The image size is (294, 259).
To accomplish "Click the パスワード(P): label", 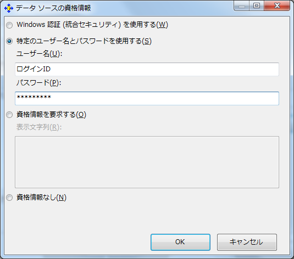I will [38, 83].
